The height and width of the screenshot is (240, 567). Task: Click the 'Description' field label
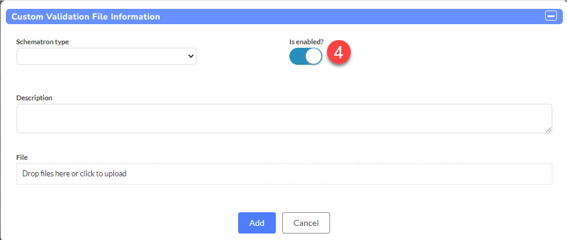[34, 98]
